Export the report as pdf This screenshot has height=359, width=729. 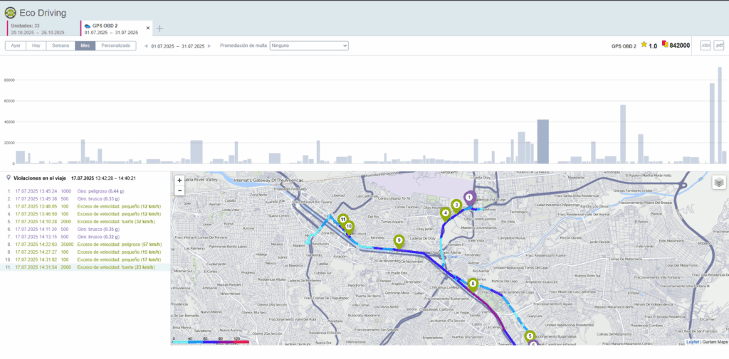point(719,45)
